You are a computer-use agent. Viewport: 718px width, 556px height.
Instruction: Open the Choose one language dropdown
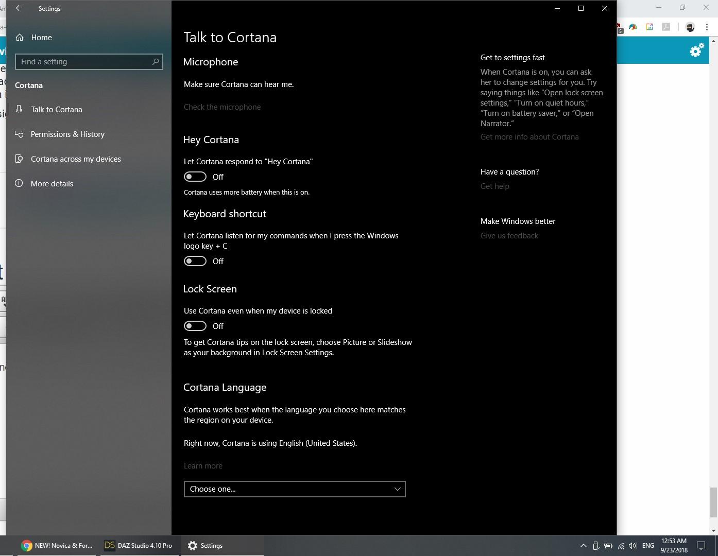[295, 489]
